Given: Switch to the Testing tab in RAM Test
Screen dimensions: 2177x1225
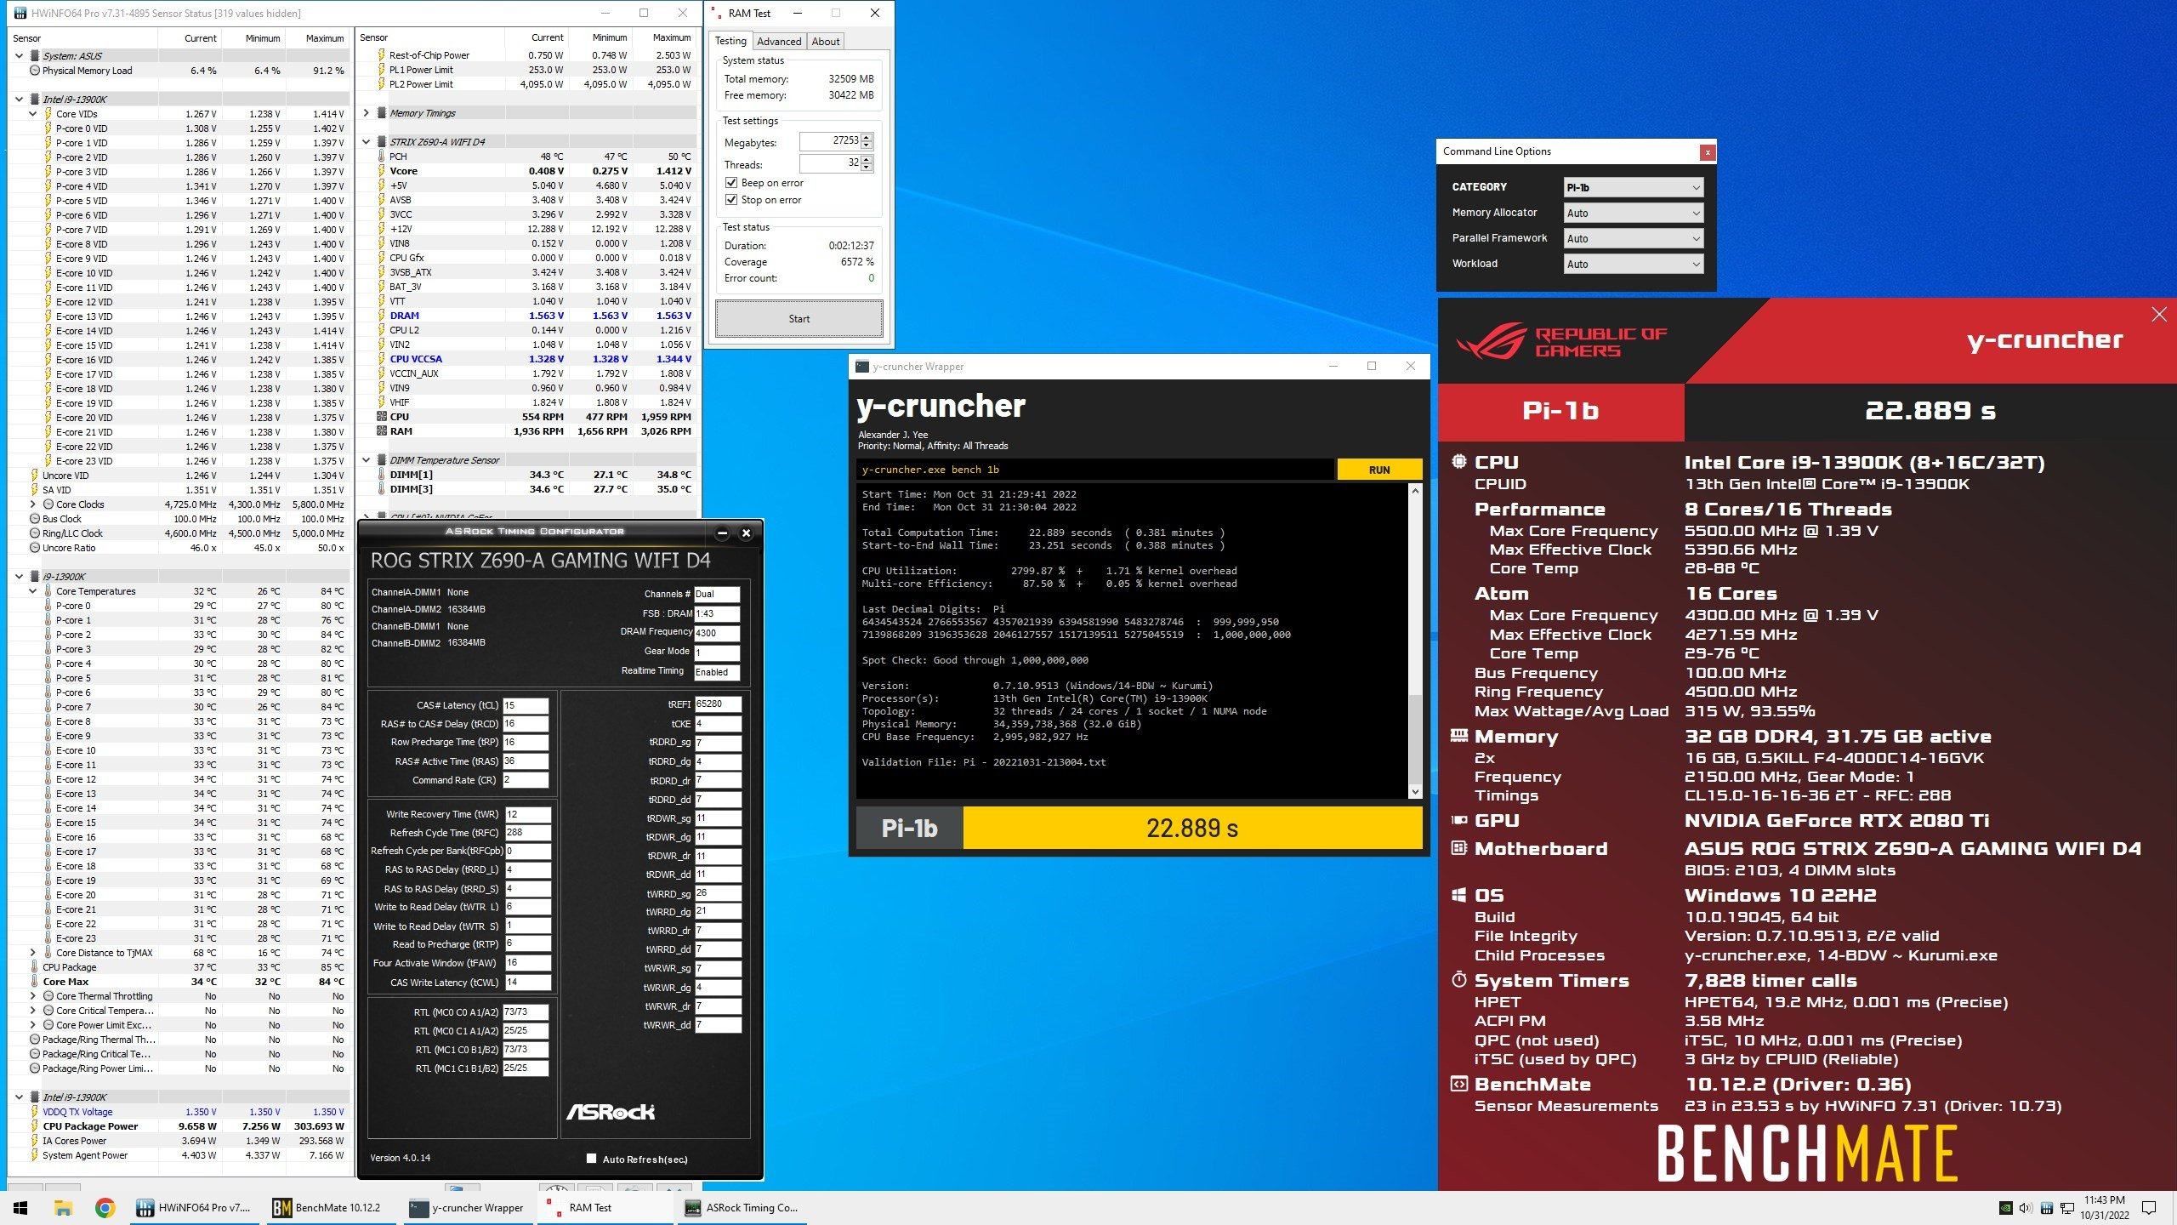Looking at the screenshot, I should tap(730, 41).
